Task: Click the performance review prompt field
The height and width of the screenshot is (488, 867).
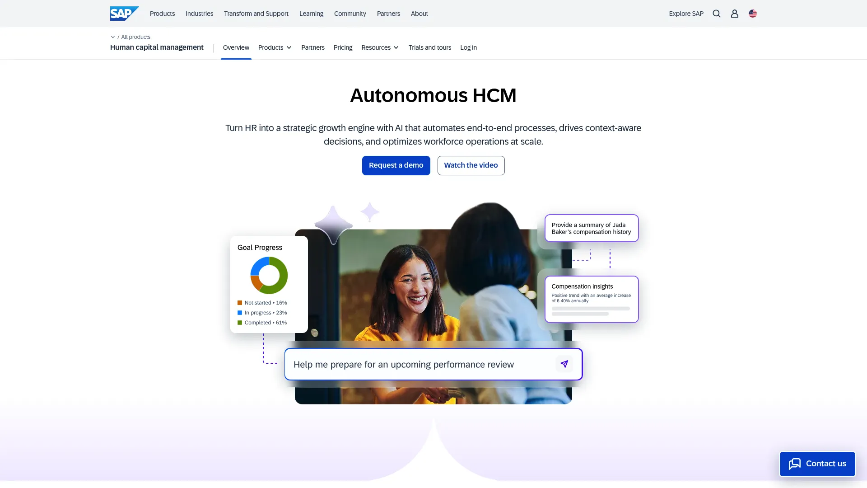Action: pyautogui.click(x=433, y=364)
